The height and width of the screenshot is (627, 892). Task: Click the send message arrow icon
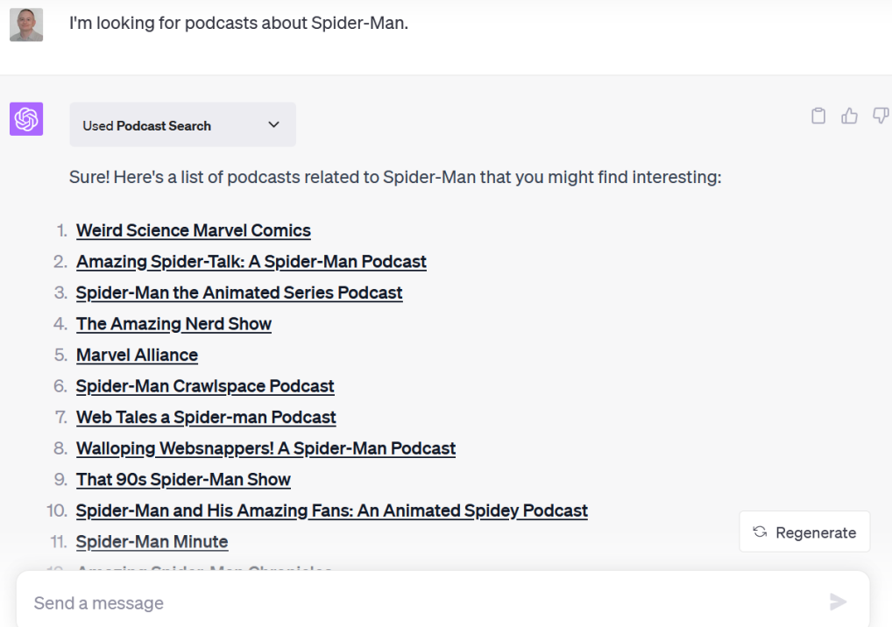coord(838,602)
